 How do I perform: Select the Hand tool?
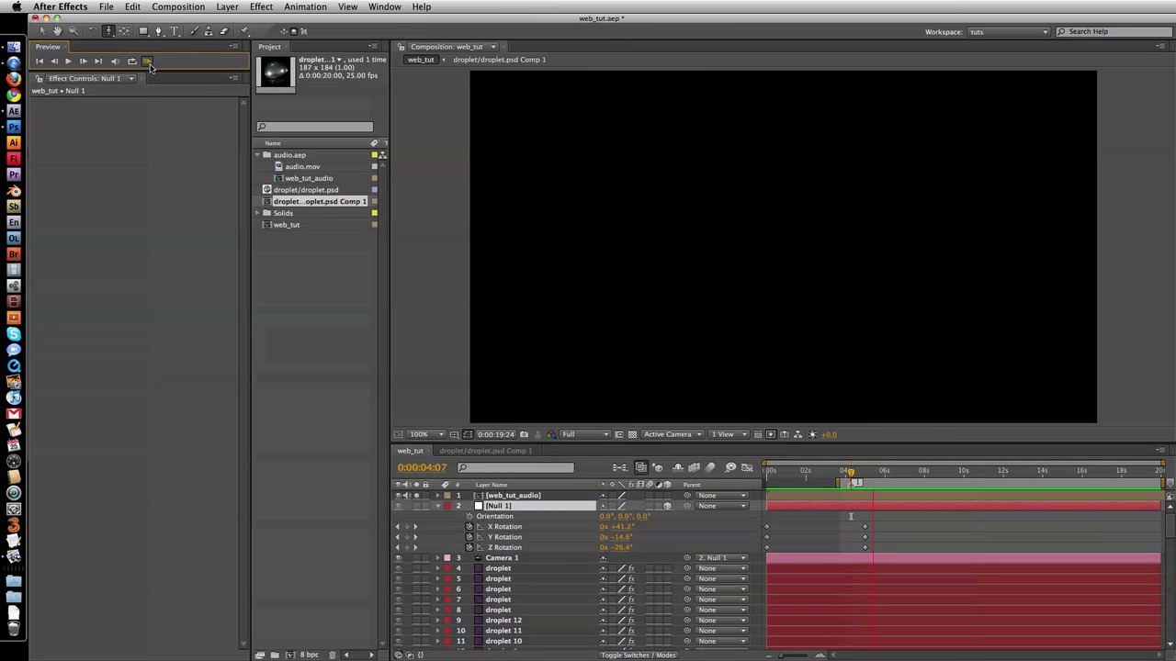pyautogui.click(x=57, y=31)
